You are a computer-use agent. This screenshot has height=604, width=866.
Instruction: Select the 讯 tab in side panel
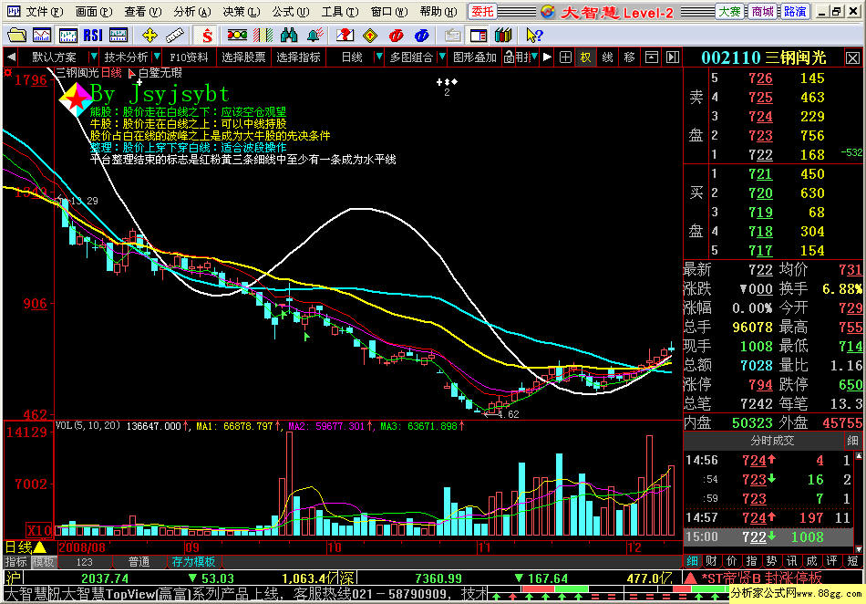(x=791, y=561)
